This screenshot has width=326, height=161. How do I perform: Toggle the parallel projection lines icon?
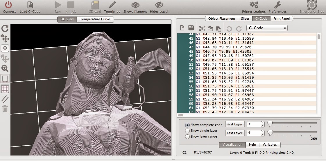coord(5,99)
